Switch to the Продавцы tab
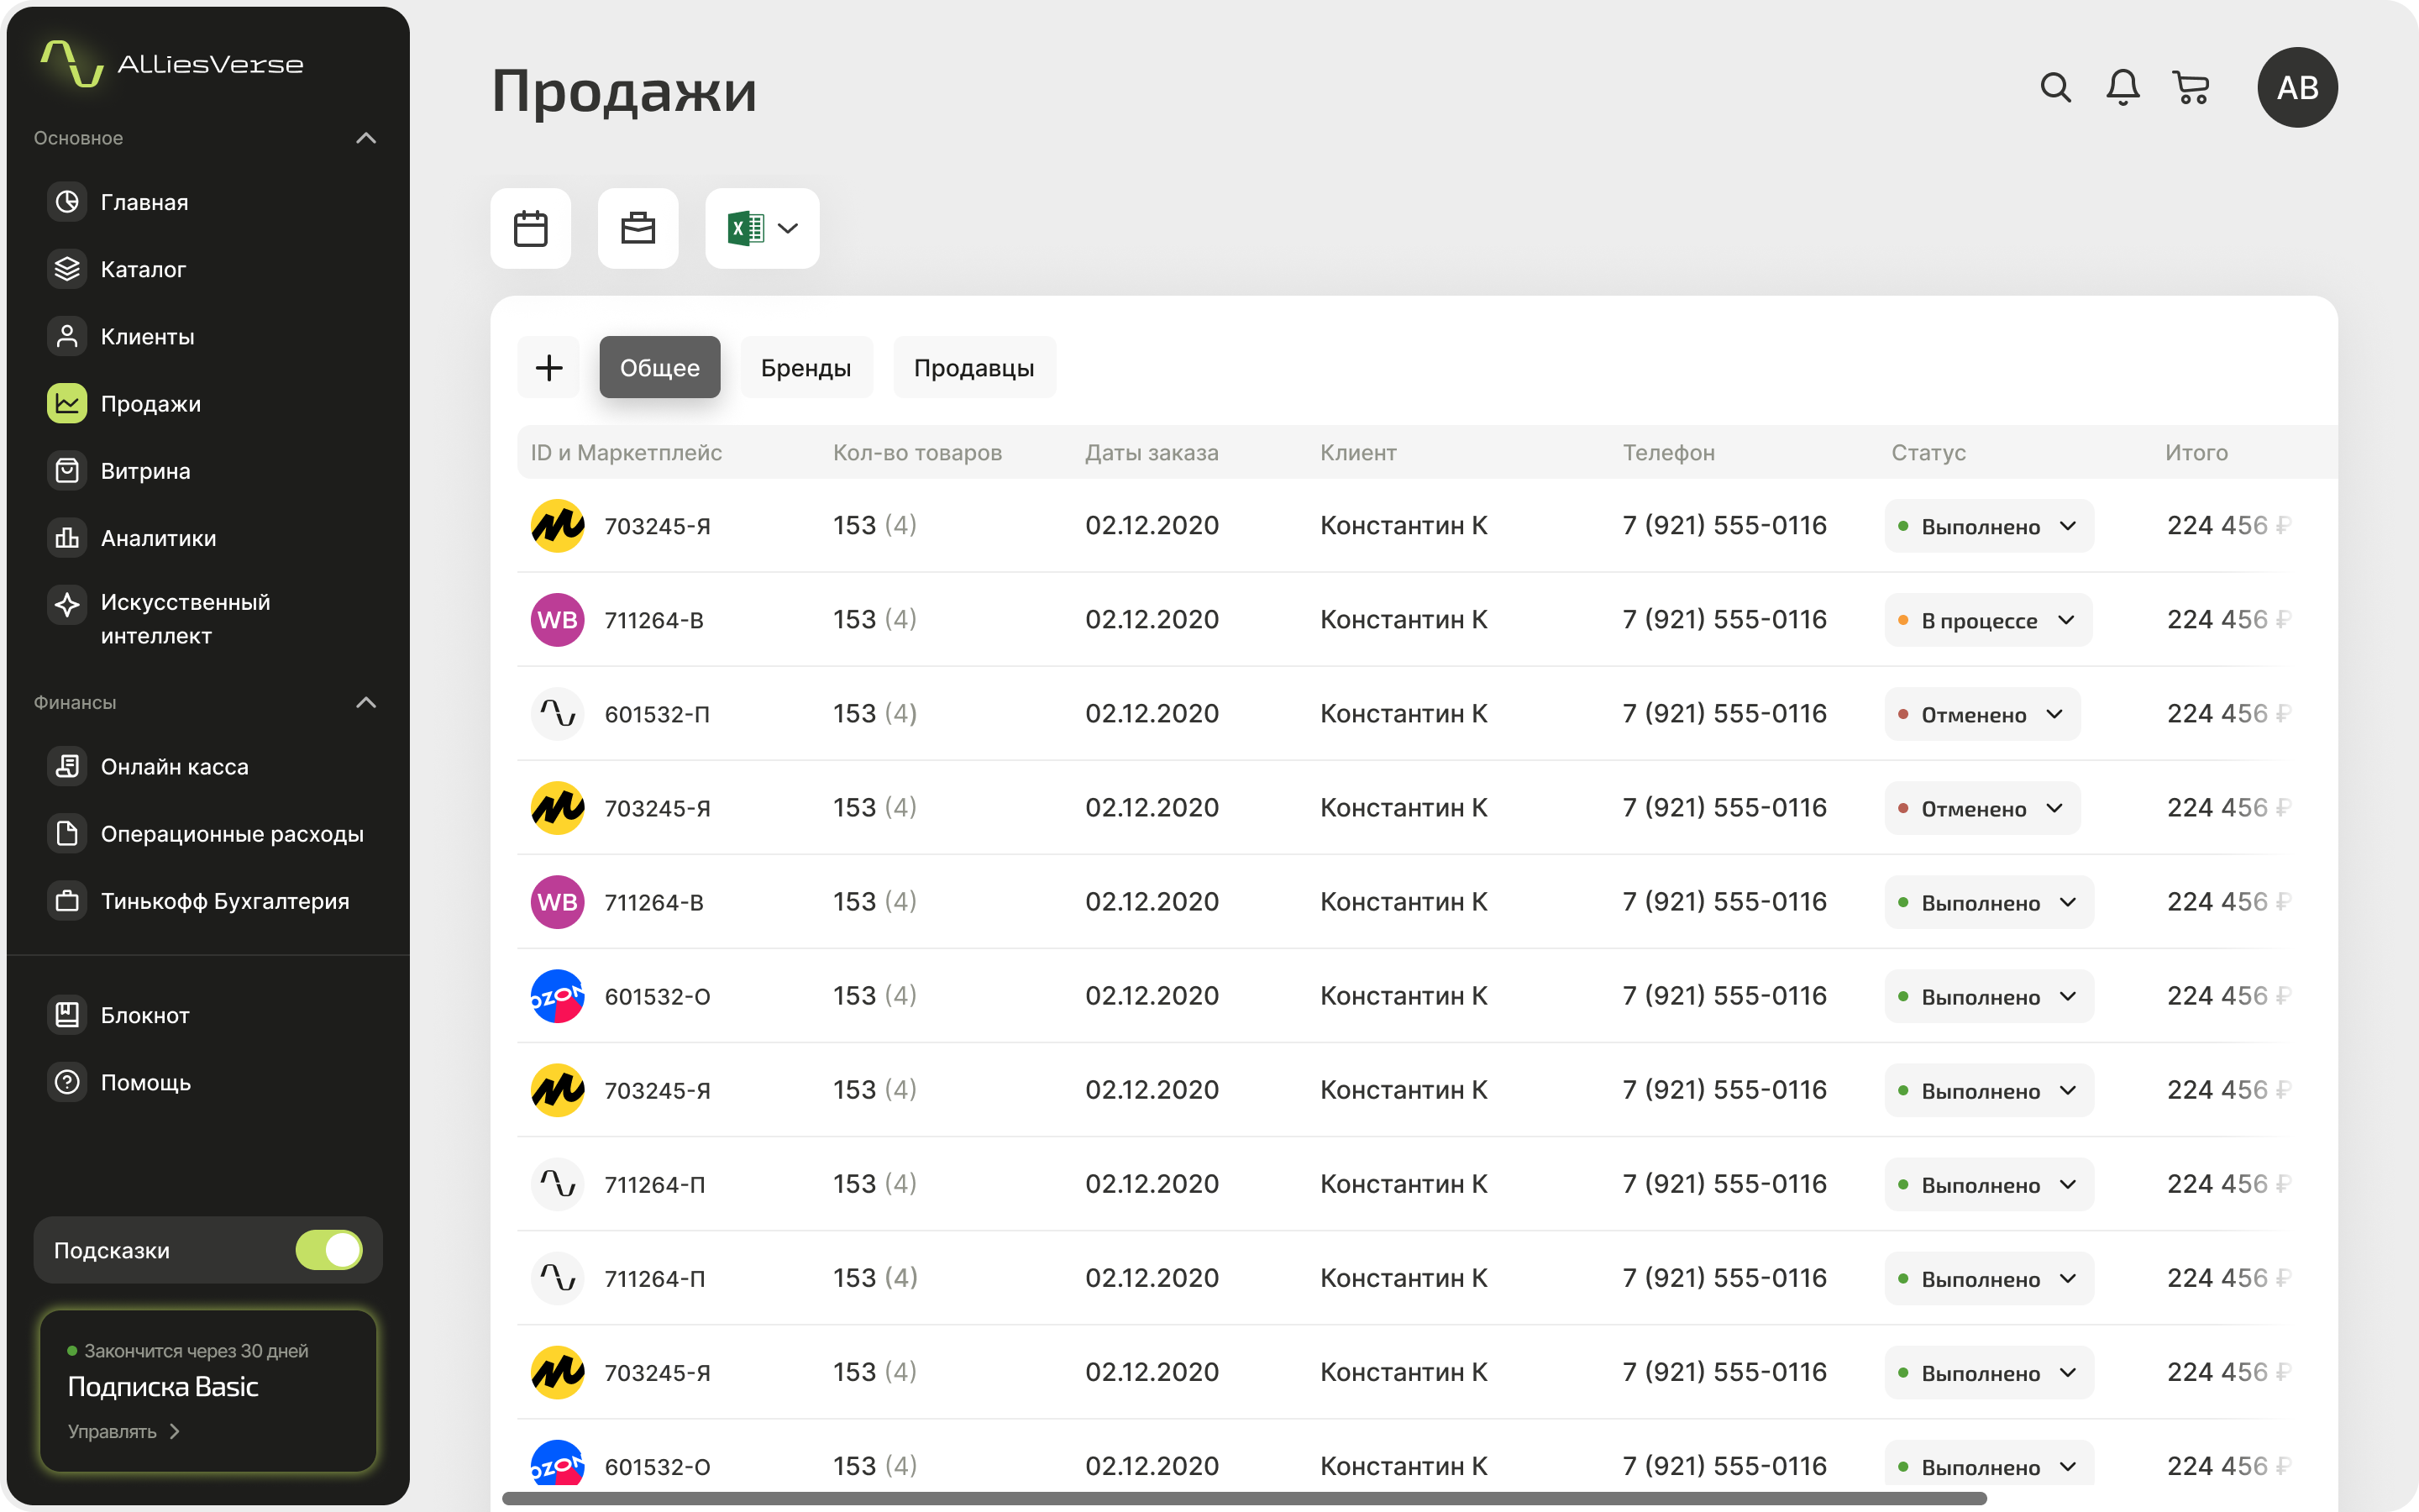 click(973, 367)
